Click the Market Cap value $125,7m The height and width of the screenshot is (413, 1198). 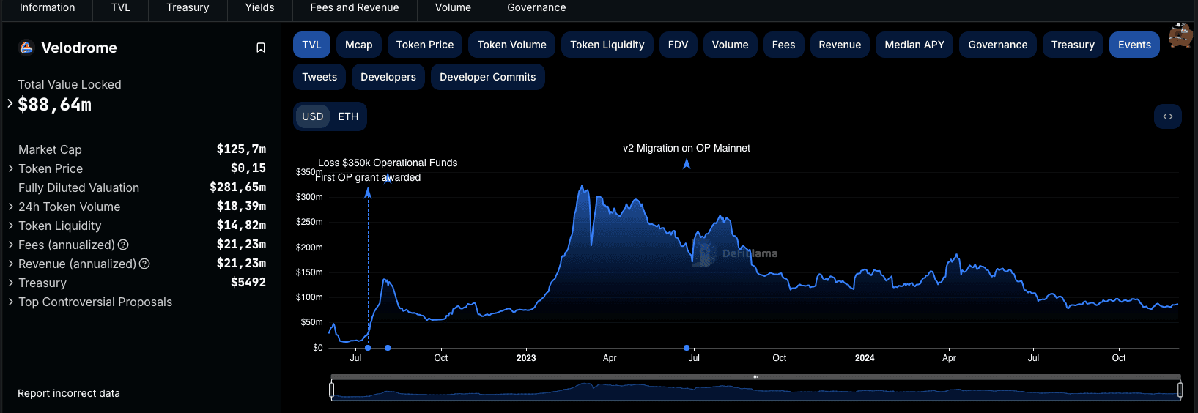click(x=241, y=149)
